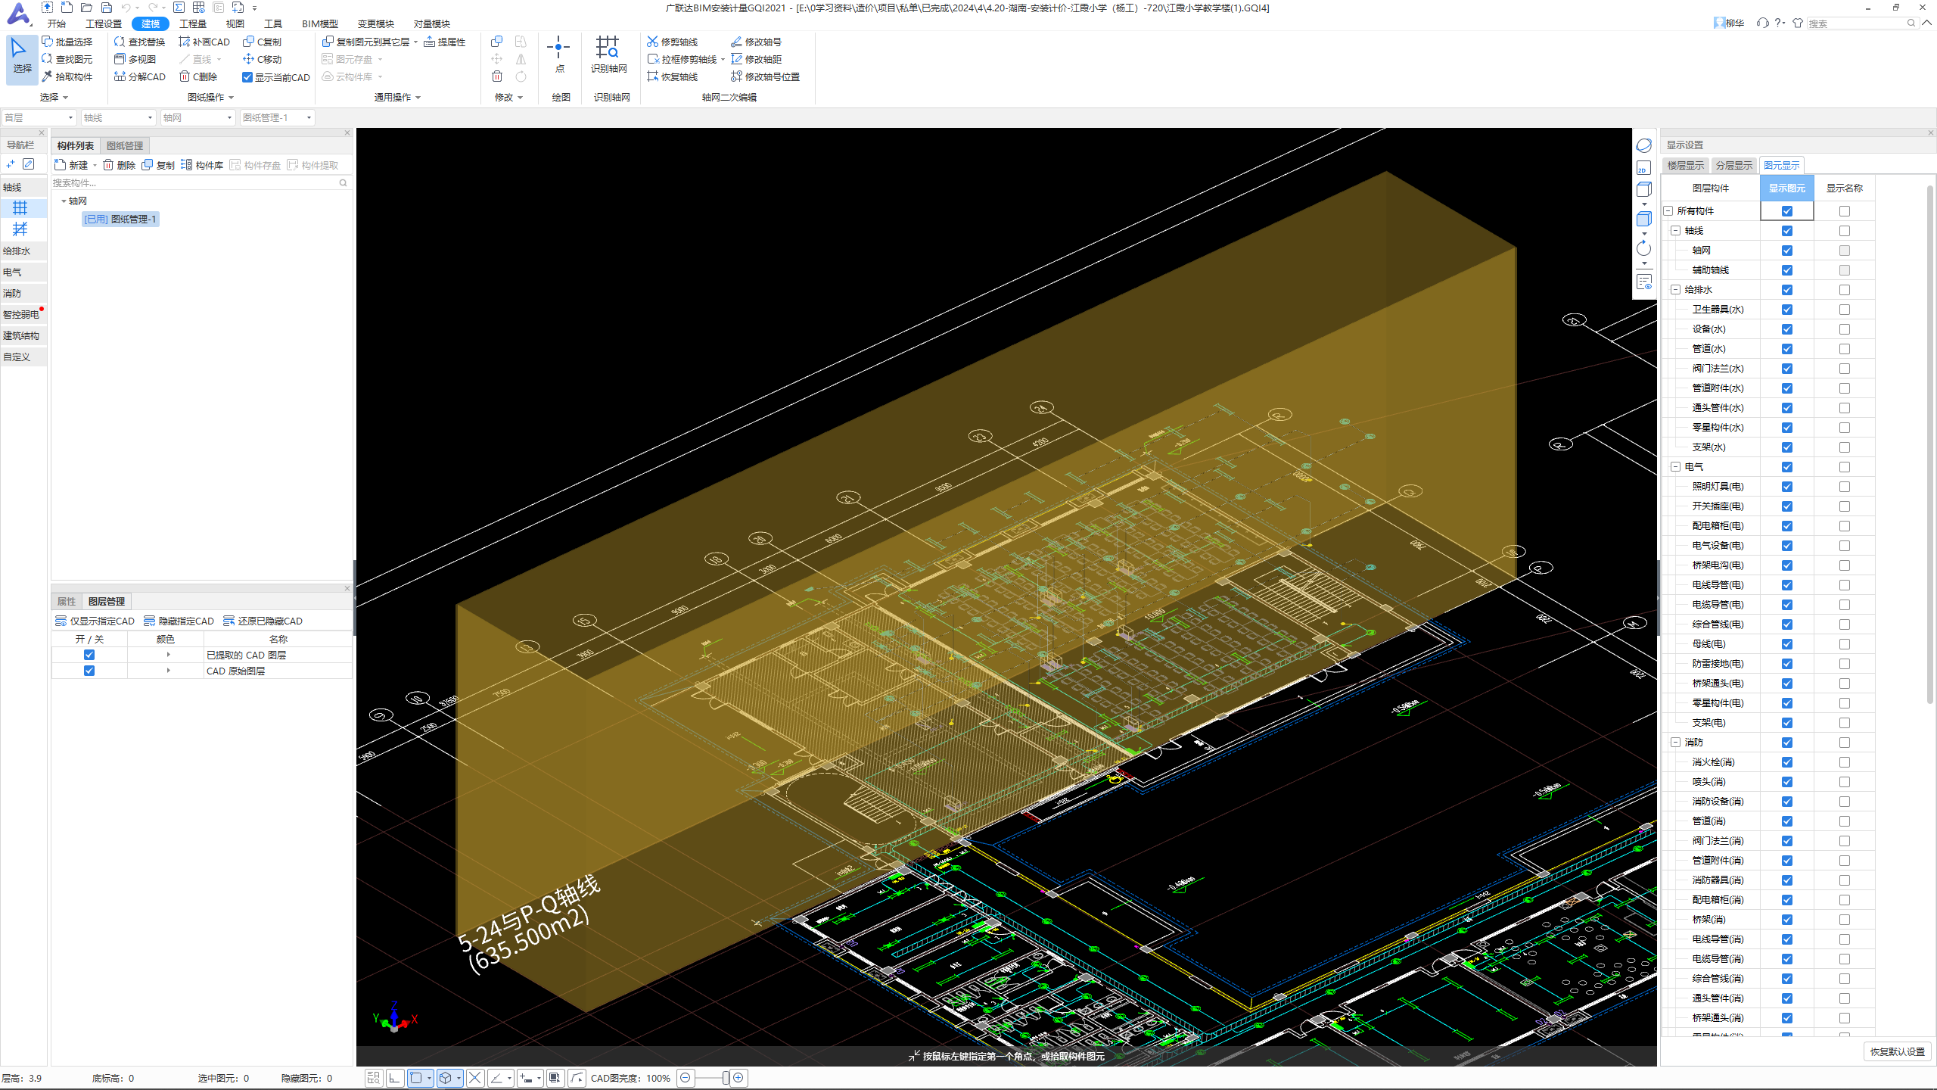Toggle the cross-select icon in status bar
The width and height of the screenshot is (1937, 1090).
click(x=475, y=1078)
